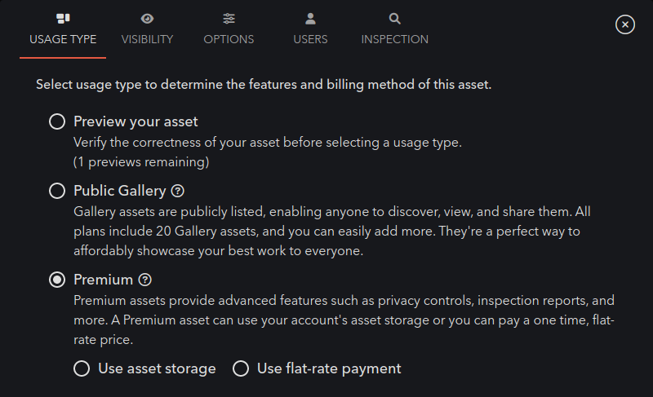653x397 pixels.
Task: Click the Users person icon
Action: click(310, 19)
